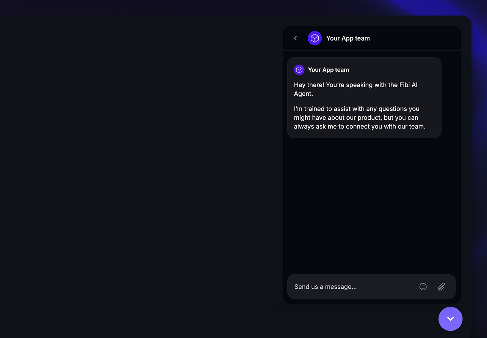Click the purple cube avatar in chat header
487x338 pixels.
point(315,38)
